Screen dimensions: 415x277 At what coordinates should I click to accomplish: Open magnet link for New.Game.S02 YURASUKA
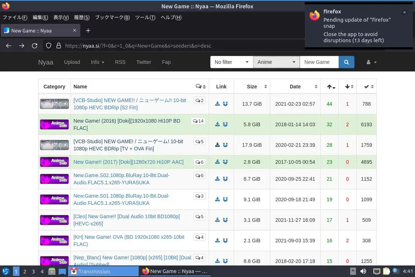point(225,179)
